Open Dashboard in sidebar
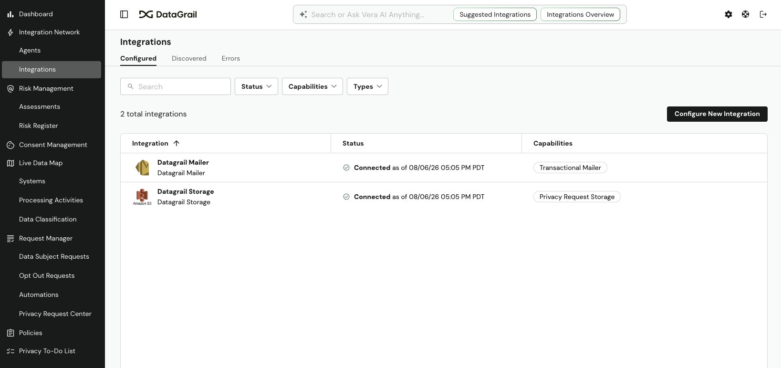Screen dimensions: 781x368 pyautogui.click(x=36, y=14)
